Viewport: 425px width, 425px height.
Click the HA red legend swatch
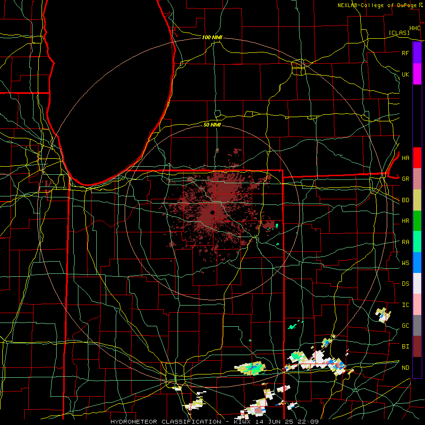pyautogui.click(x=417, y=158)
